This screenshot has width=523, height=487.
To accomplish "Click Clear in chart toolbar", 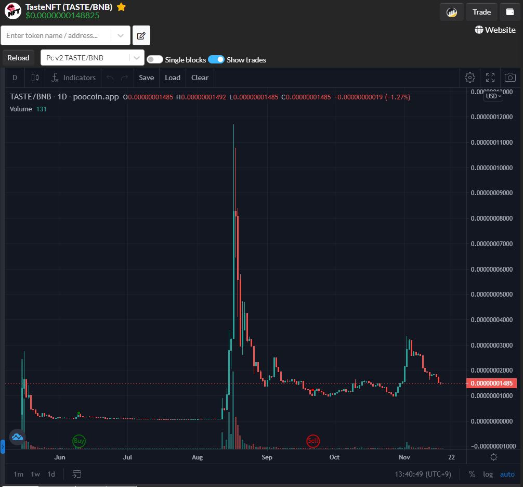I will click(200, 78).
